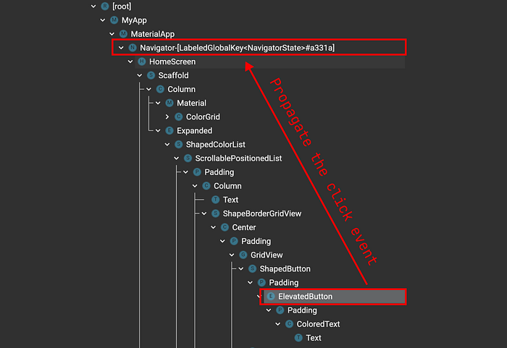Viewport: 507px width, 348px height.
Task: Expand the ColorGrid node
Action: pyautogui.click(x=167, y=117)
